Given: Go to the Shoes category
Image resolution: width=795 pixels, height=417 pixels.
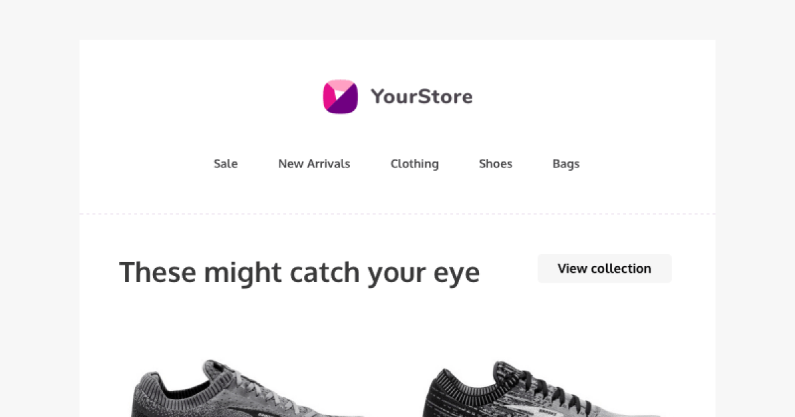Looking at the screenshot, I should point(496,163).
